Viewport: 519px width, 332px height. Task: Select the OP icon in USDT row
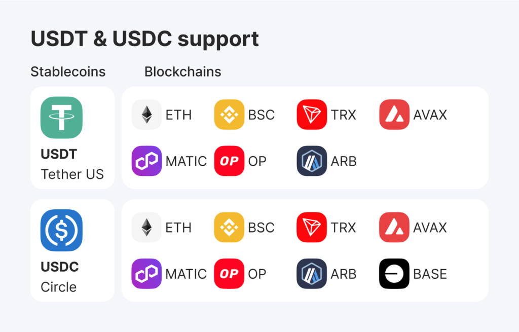click(229, 161)
